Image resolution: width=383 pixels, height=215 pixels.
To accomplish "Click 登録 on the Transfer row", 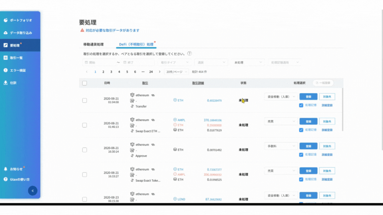I will 309,97.
